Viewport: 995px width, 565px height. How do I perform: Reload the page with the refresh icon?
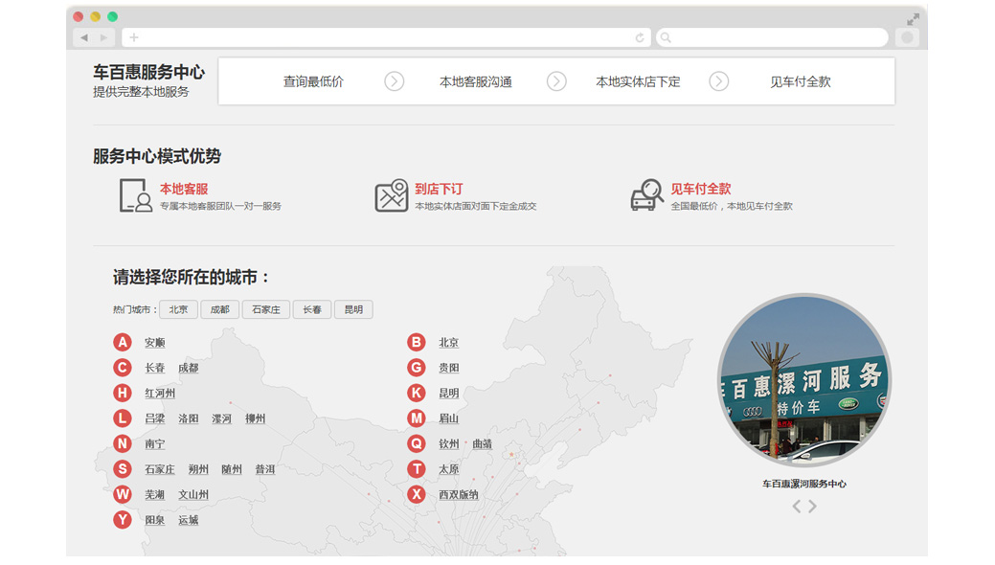pos(640,37)
